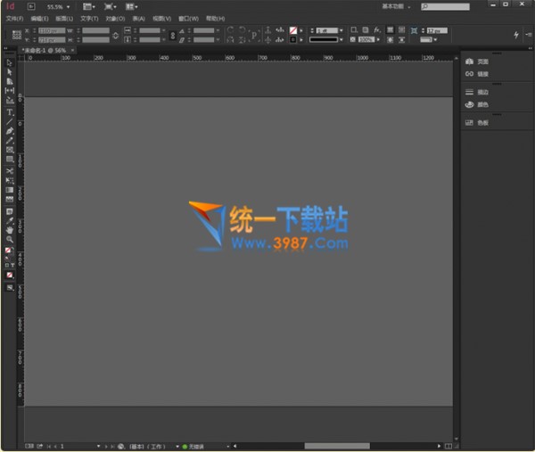Click the Go to Bridge icon
Image resolution: width=535 pixels, height=452 pixels.
pos(31,6)
